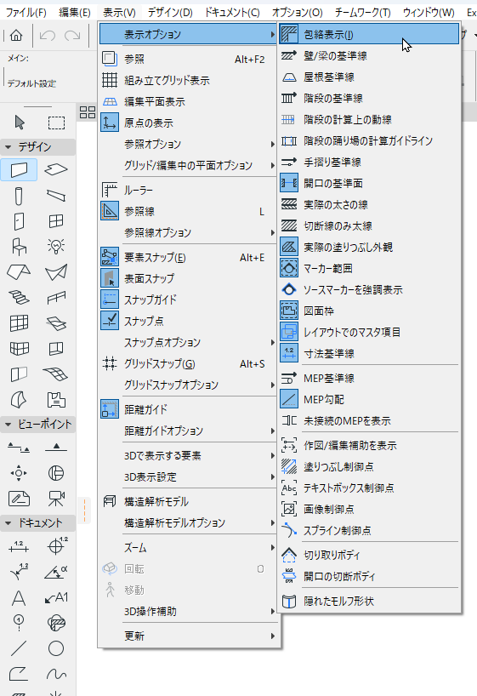Image resolution: width=477 pixels, height=696 pixels.
Task: Open the 更新 submenu
Action: [x=189, y=636]
